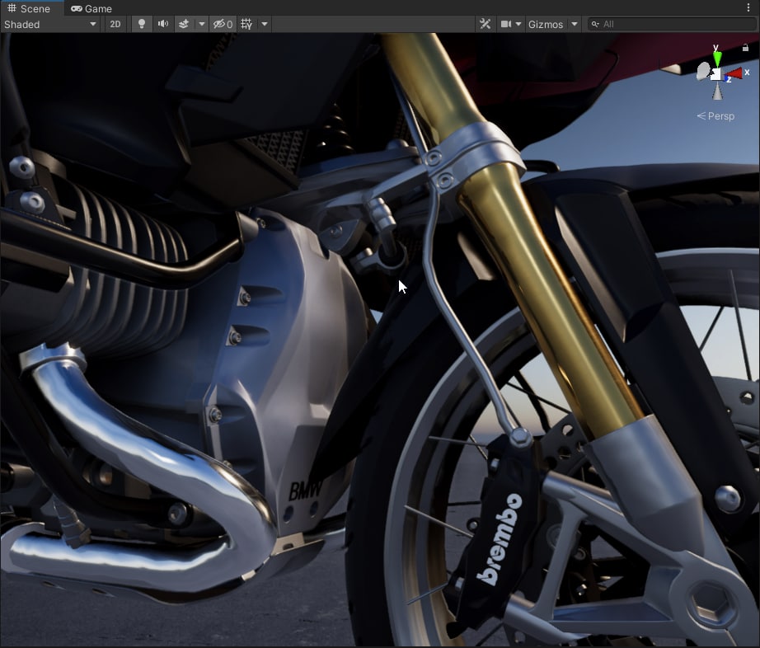Toggle 2D view mode

click(x=115, y=24)
